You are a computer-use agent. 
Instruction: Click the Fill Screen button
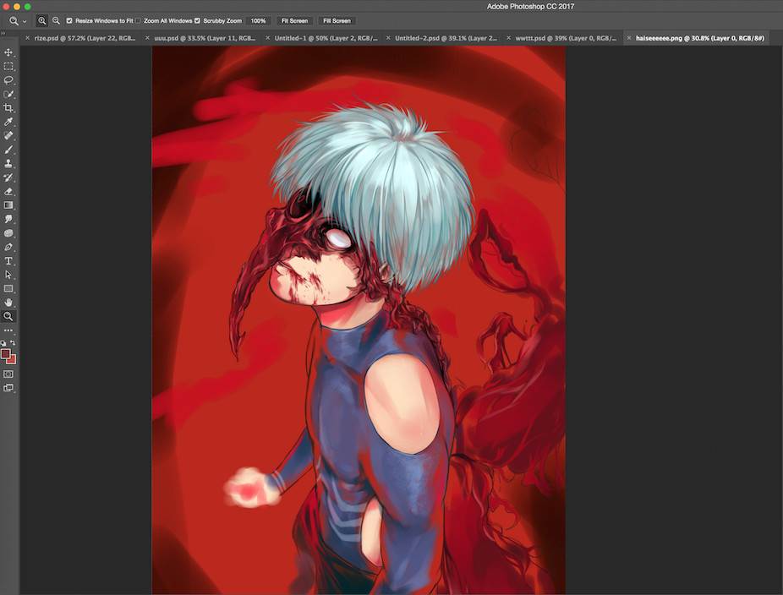tap(337, 21)
